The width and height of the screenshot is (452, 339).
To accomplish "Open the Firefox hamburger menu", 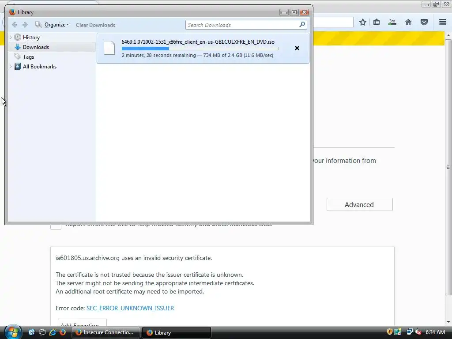I will click(x=443, y=22).
